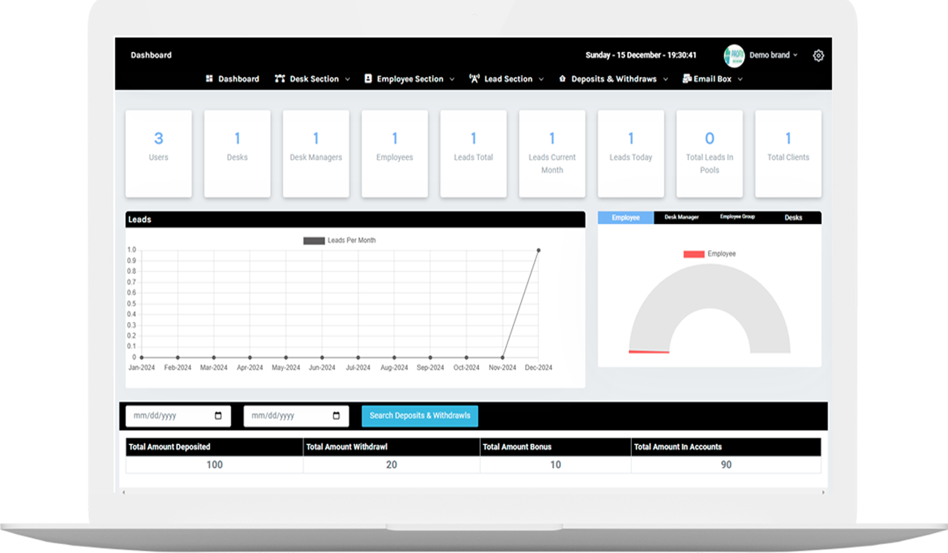Click the Deposits & Withdraws home icon

coord(562,79)
